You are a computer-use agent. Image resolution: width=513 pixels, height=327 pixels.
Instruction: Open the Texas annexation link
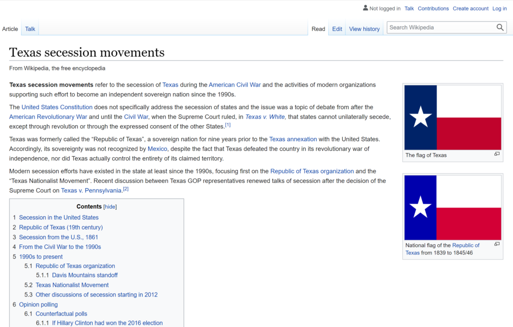293,139
